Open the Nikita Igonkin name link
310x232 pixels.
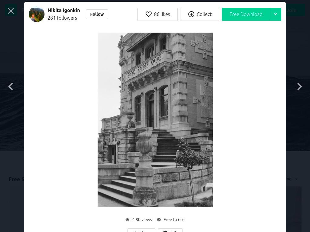[x=64, y=10]
